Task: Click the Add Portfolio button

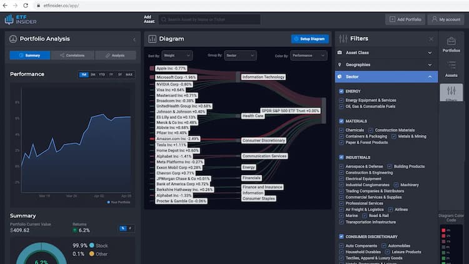Action: pos(405,19)
